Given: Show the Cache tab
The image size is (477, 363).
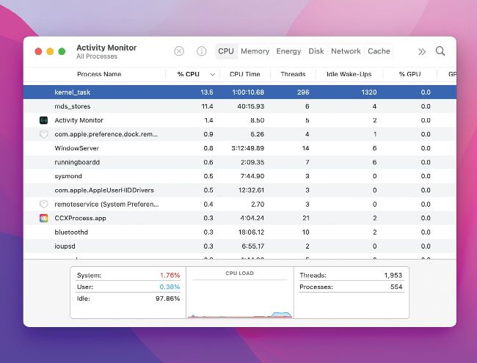Looking at the screenshot, I should 379,51.
